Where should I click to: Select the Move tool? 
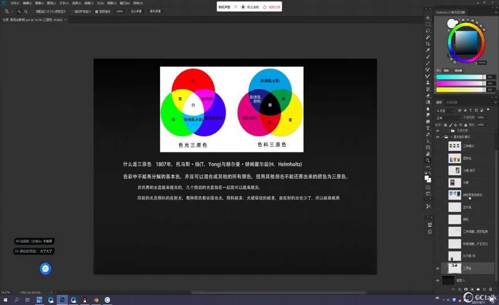[428, 18]
